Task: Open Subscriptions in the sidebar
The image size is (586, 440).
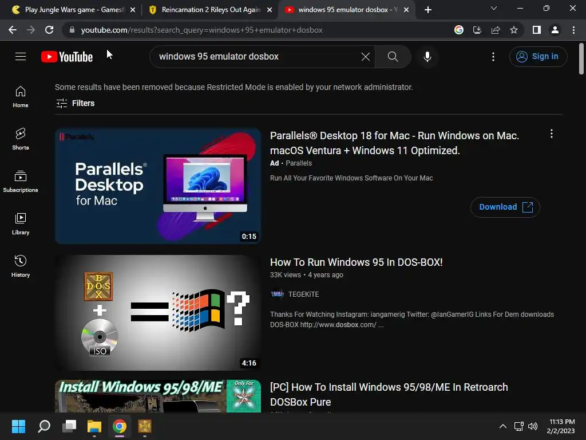Action: pyautogui.click(x=21, y=182)
